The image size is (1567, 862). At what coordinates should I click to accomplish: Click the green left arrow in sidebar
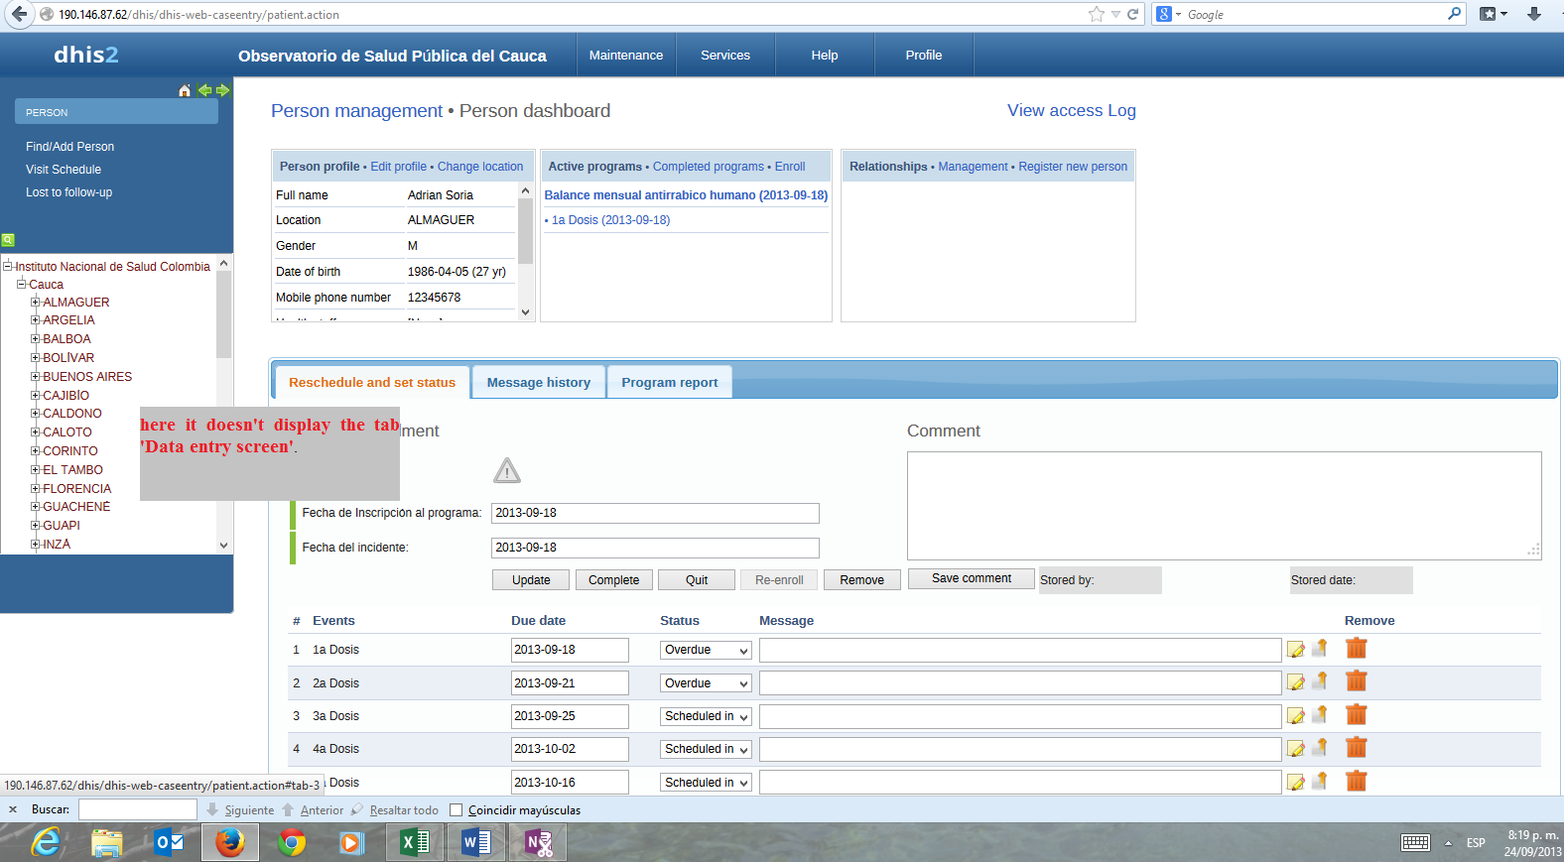[x=204, y=90]
